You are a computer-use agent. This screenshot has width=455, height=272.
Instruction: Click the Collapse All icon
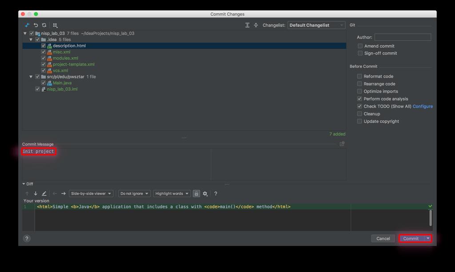pyautogui.click(x=256, y=25)
